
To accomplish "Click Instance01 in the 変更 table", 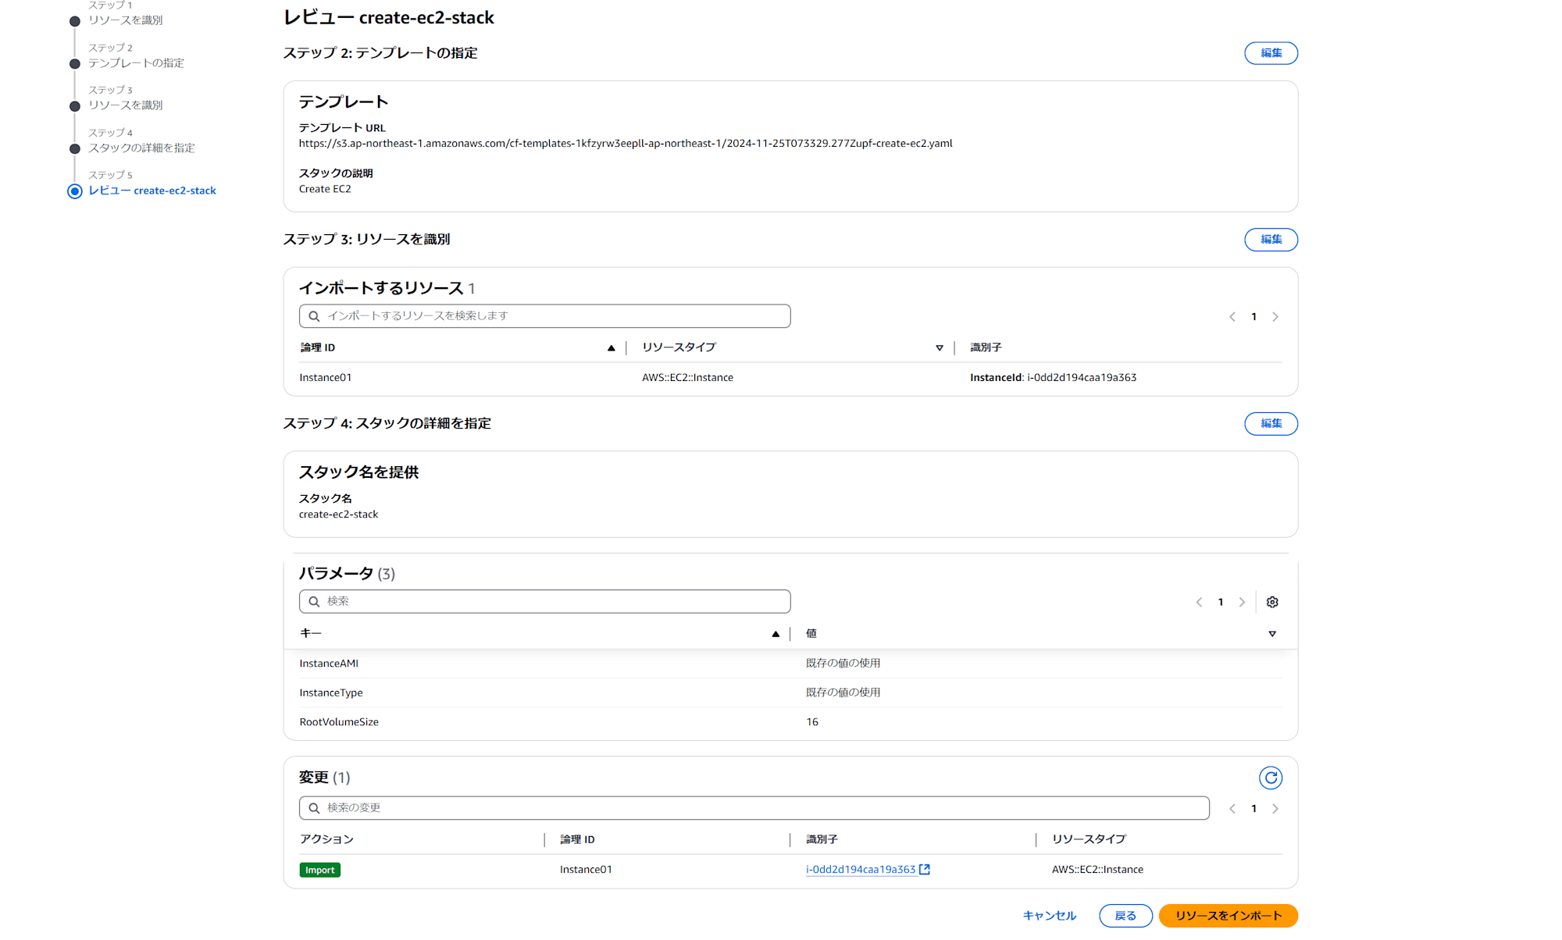I will (x=586, y=870).
